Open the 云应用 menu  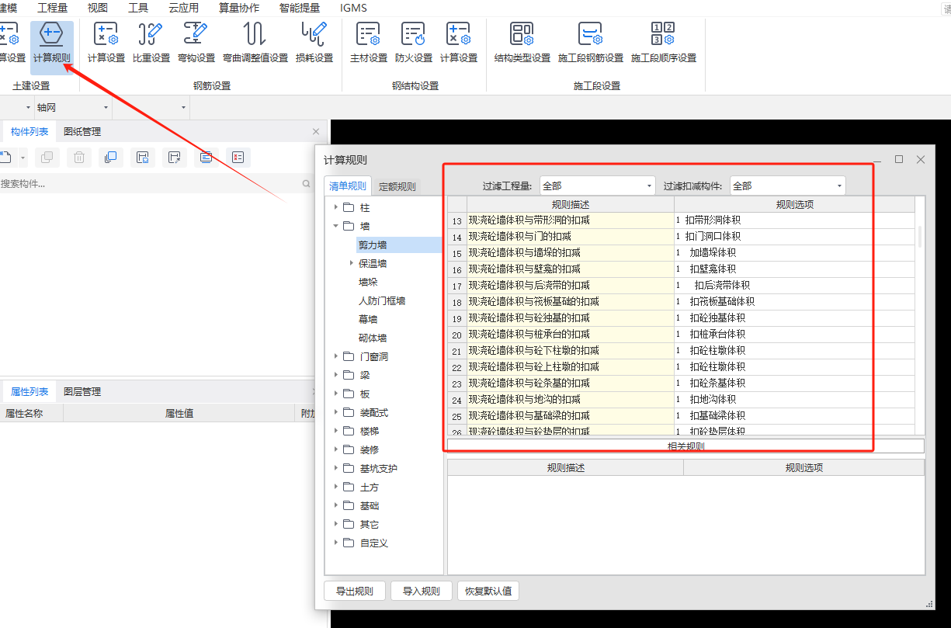183,8
